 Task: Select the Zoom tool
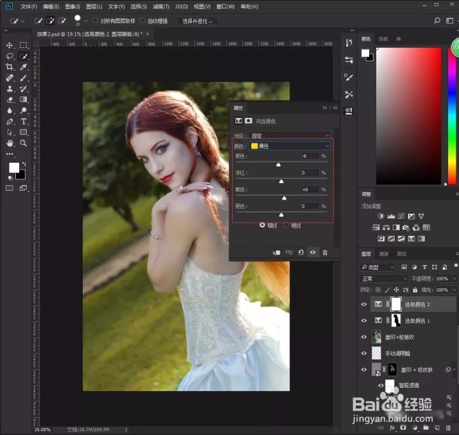point(24,144)
